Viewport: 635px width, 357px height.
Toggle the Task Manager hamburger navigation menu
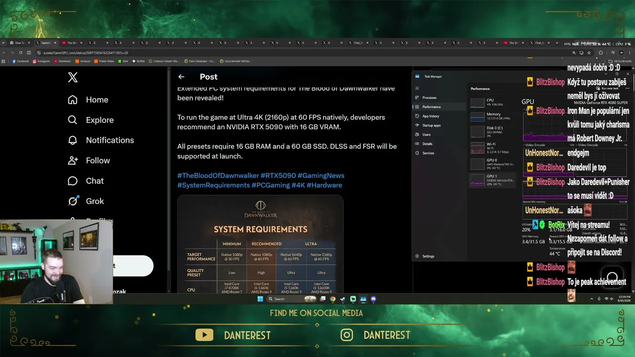pyautogui.click(x=417, y=88)
